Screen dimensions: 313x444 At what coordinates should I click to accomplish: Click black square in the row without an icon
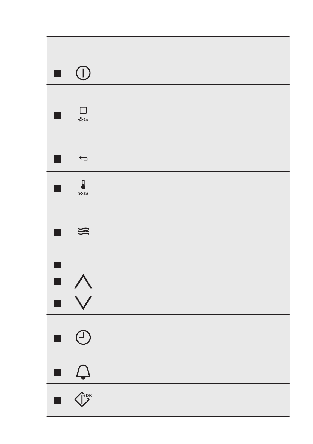57,265
